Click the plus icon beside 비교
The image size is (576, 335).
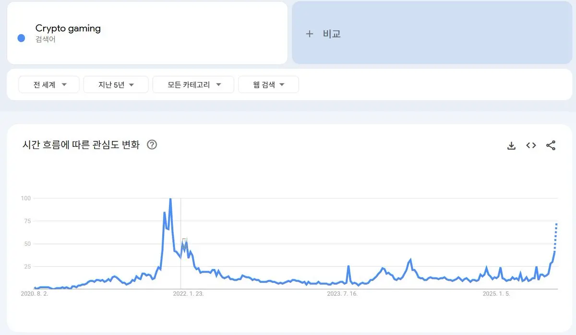(310, 34)
